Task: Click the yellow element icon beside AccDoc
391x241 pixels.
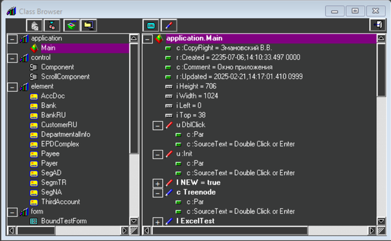Action: tap(34, 97)
